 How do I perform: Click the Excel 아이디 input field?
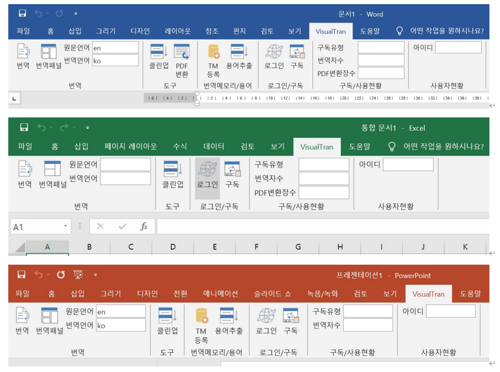tap(408, 165)
